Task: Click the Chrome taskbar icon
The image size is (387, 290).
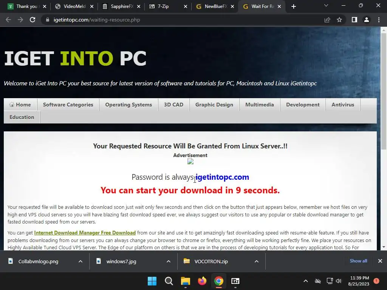Action: point(219,281)
